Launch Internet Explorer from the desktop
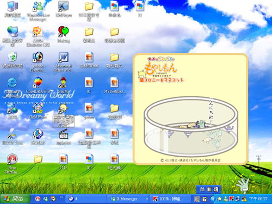This screenshot has width=272, height=204. 13,88
